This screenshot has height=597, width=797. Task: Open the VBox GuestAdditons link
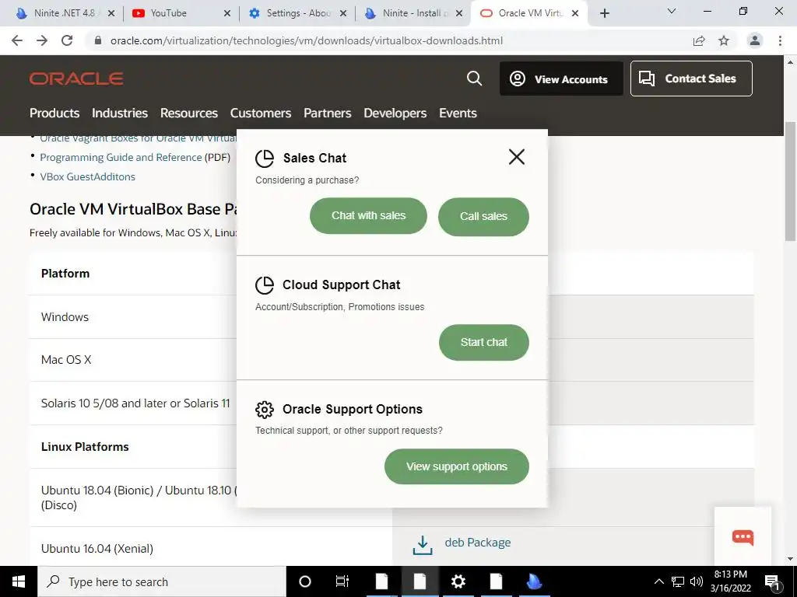pos(87,176)
